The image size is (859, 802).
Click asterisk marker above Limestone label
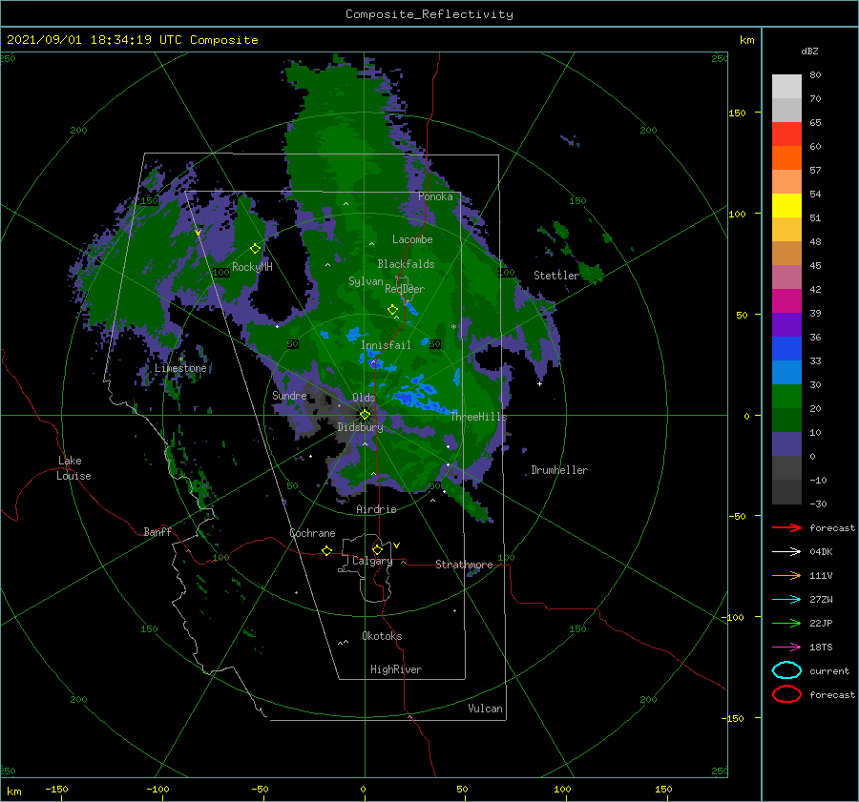pos(181,360)
